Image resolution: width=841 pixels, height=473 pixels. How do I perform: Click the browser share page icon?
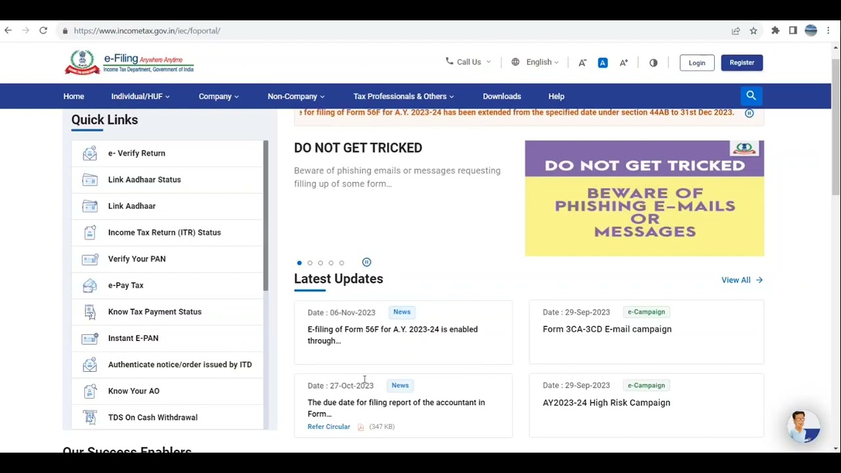click(x=736, y=31)
